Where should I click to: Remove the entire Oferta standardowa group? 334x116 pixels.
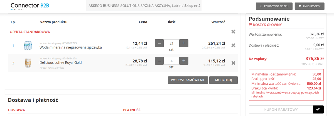click(x=234, y=32)
